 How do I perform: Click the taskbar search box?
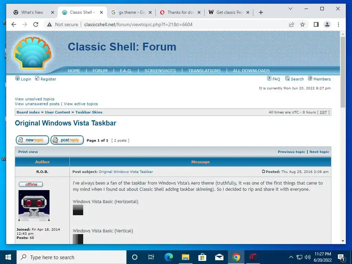71,257
